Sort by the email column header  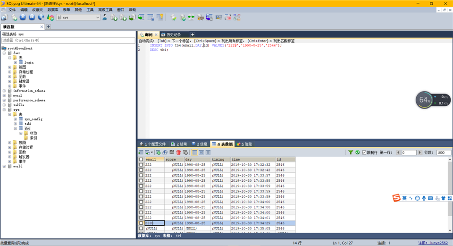click(x=155, y=160)
